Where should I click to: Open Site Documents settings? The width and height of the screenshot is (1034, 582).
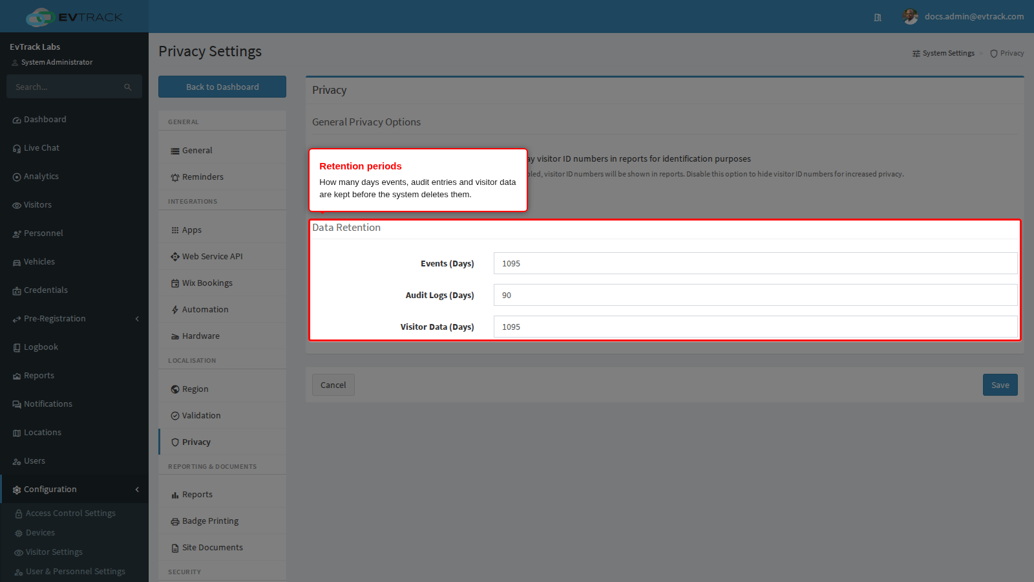tap(222, 548)
